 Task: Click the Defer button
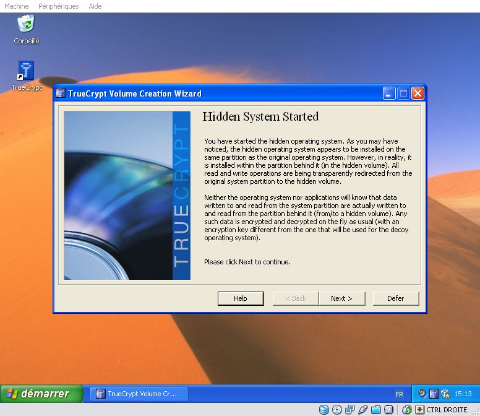395,298
